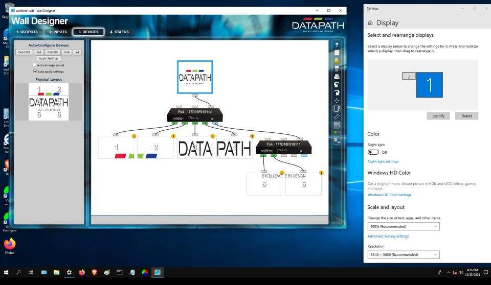Expand the Resolution dropdown
491x285 pixels.
(403, 254)
